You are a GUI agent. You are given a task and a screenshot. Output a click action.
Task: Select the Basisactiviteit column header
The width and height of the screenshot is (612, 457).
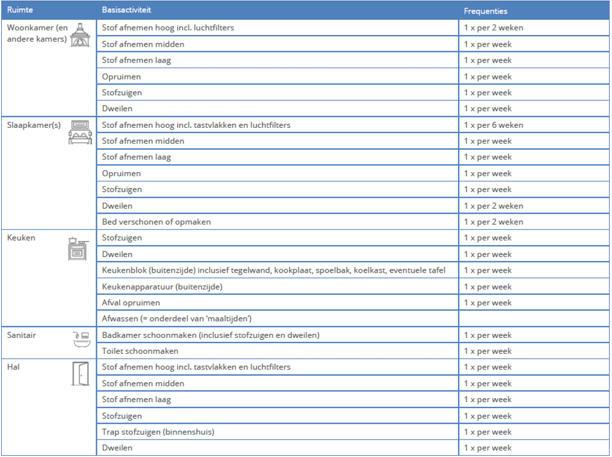(x=126, y=11)
